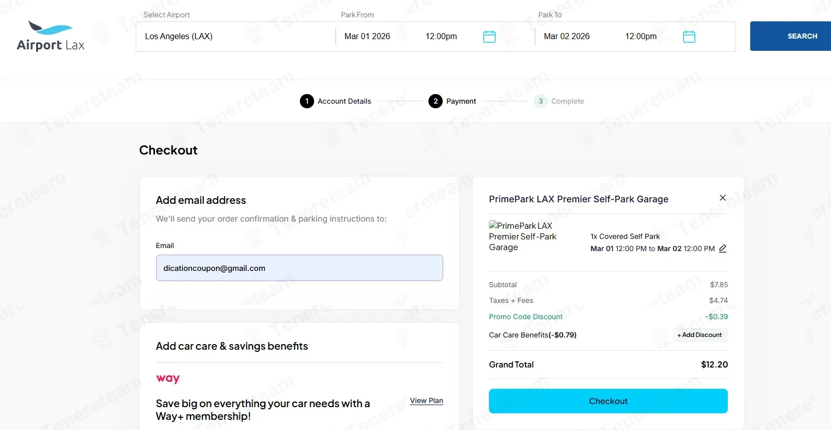Click the Airport Lax logo
831x430 pixels.
[x=51, y=36]
